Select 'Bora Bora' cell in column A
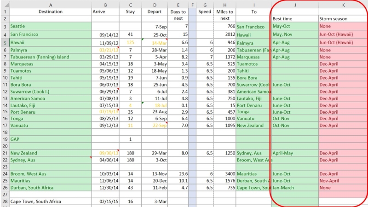 pyautogui.click(x=51, y=85)
